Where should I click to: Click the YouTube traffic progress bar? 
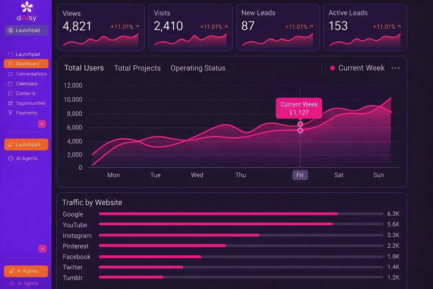click(x=241, y=224)
